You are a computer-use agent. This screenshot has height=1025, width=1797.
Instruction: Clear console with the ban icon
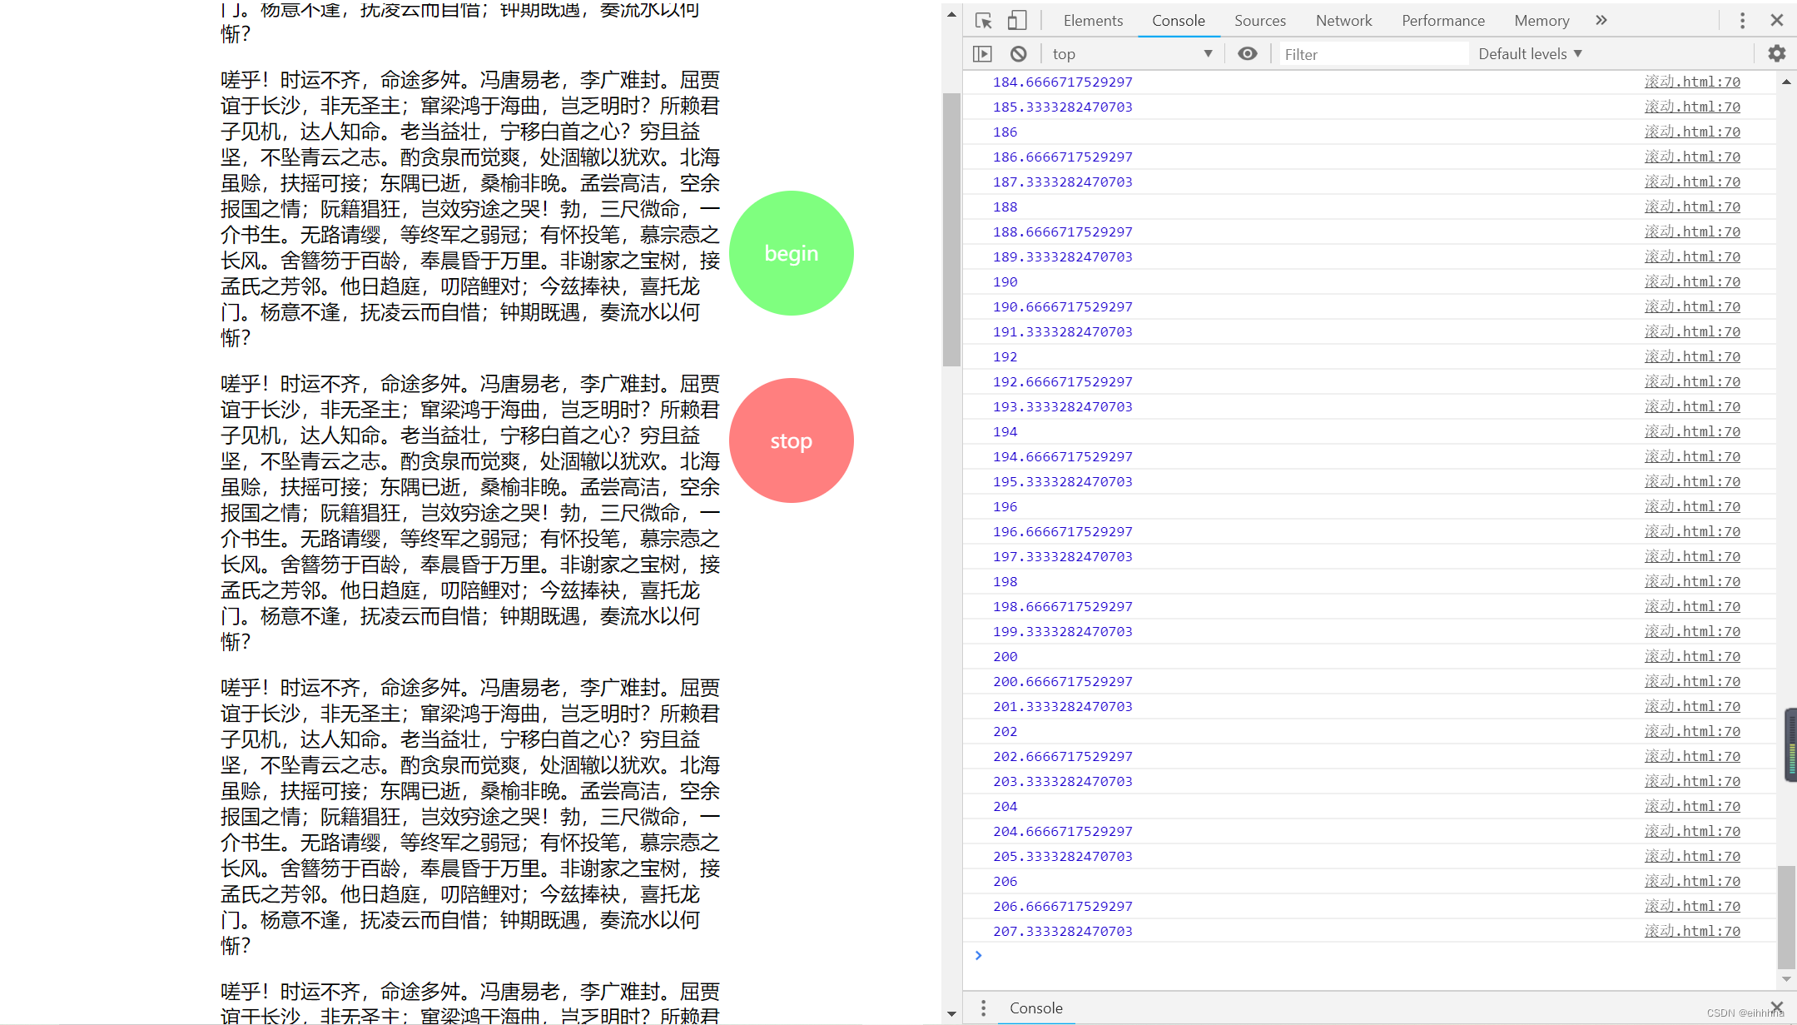[1018, 54]
